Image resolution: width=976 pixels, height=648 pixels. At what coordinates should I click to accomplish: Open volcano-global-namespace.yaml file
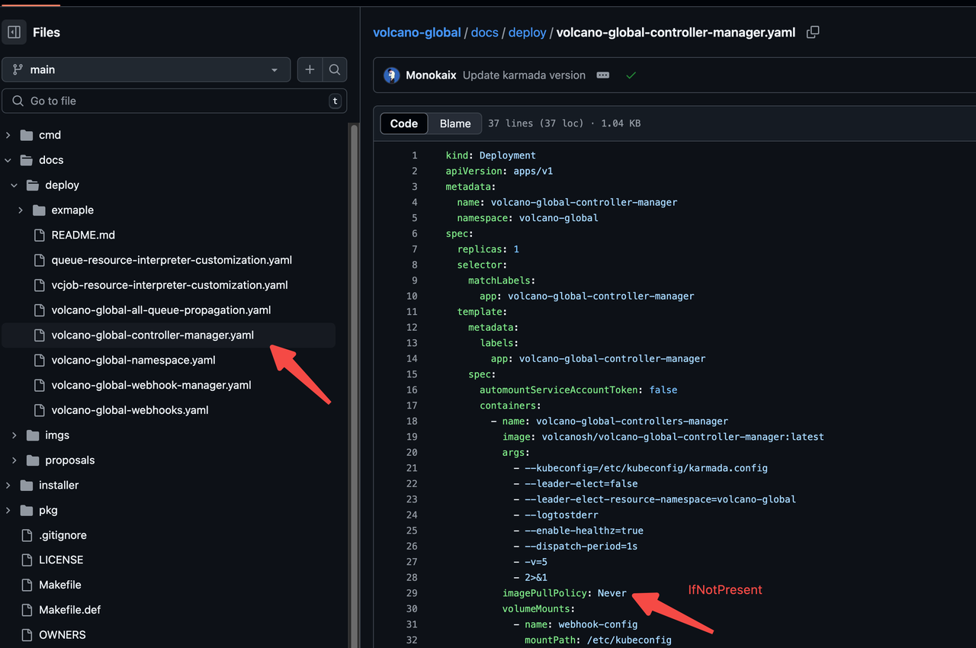pyautogui.click(x=133, y=360)
